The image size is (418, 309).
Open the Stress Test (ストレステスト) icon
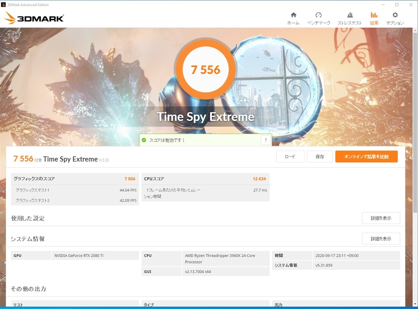[349, 15]
